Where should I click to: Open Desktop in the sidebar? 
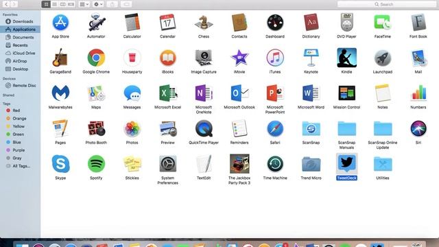[x=20, y=69]
